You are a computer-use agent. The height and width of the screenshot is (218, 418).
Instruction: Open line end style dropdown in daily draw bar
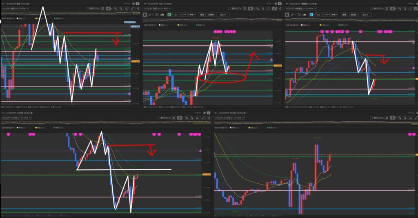tap(193, 15)
